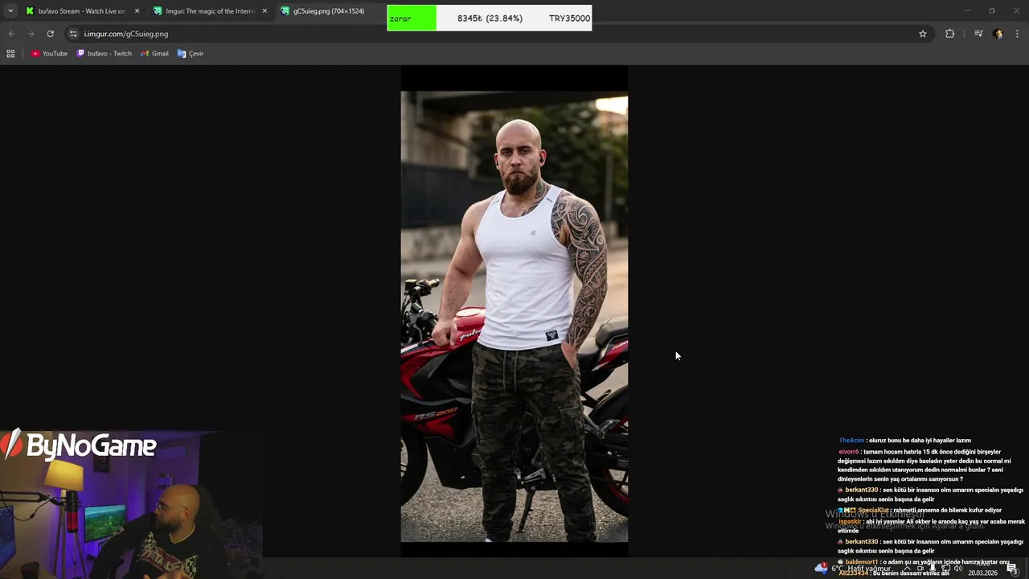
Task: Open the tab search dropdown arrow
Action: (x=10, y=11)
